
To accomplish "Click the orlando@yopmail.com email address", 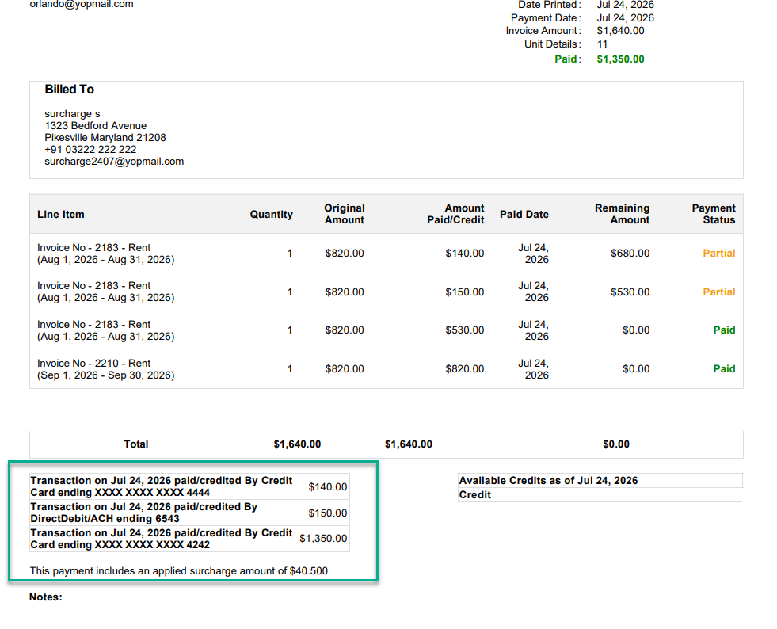I will pyautogui.click(x=82, y=4).
